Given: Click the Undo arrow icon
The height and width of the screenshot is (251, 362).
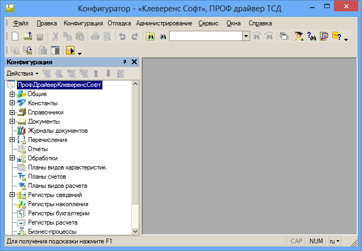Looking at the screenshot, I should (x=122, y=37).
